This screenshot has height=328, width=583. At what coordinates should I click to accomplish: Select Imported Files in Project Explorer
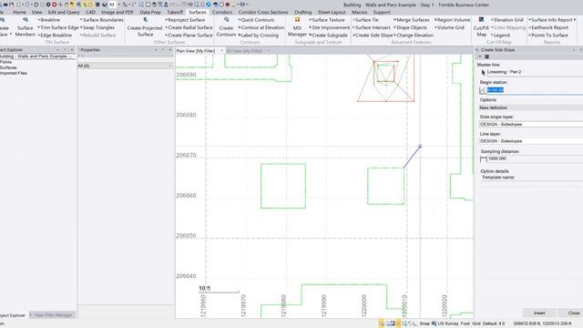coord(14,73)
